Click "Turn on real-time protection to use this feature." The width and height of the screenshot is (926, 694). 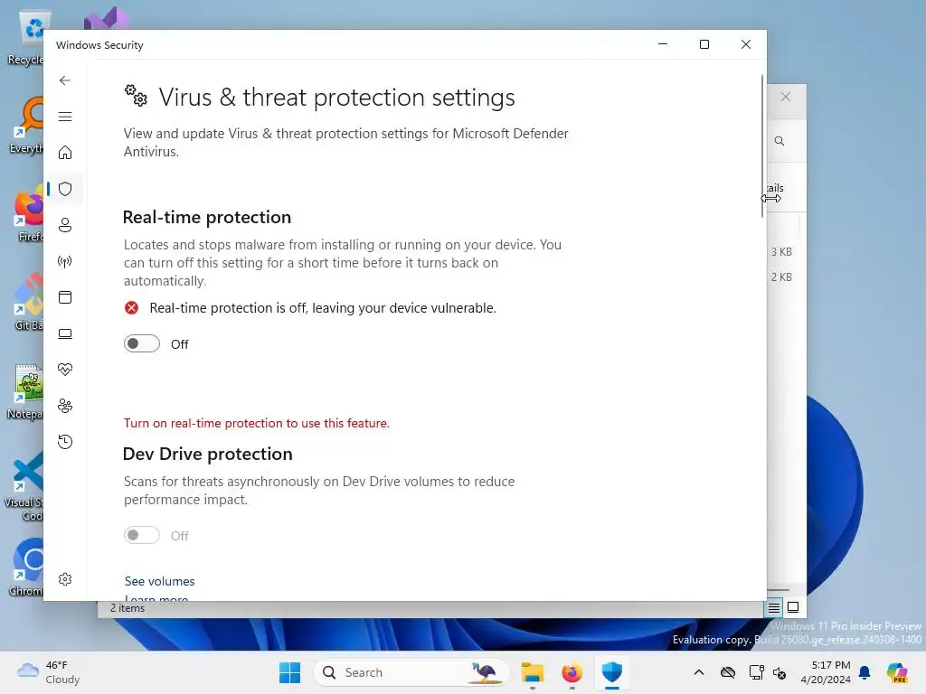[x=256, y=423]
